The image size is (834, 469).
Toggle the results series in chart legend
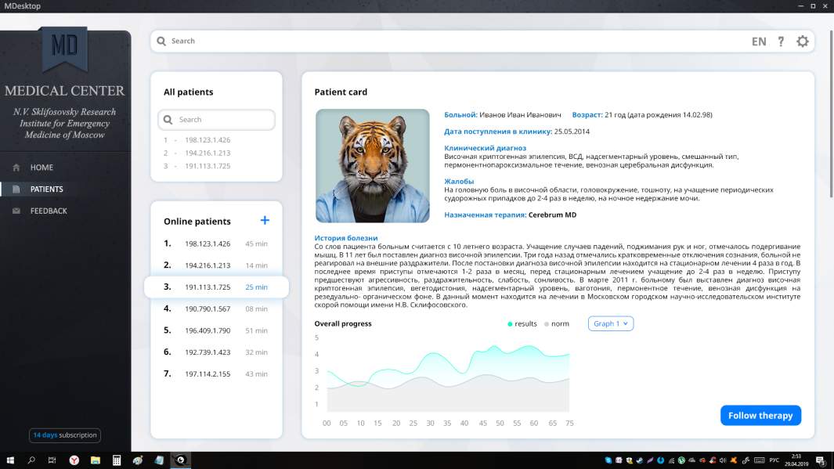tap(522, 323)
